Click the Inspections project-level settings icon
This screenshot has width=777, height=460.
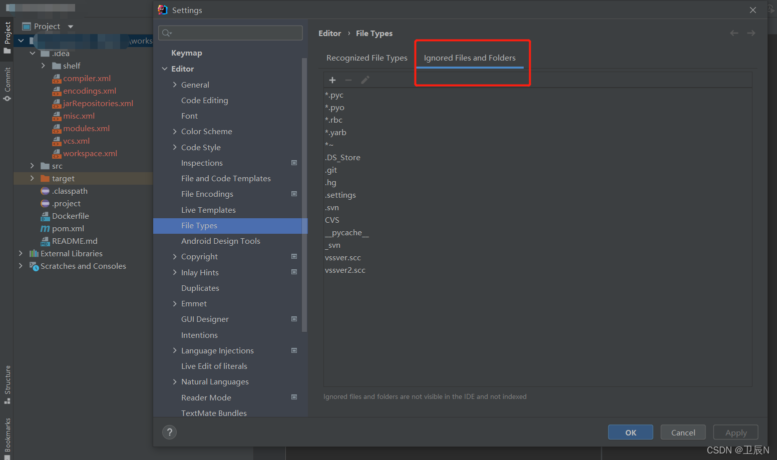click(294, 163)
